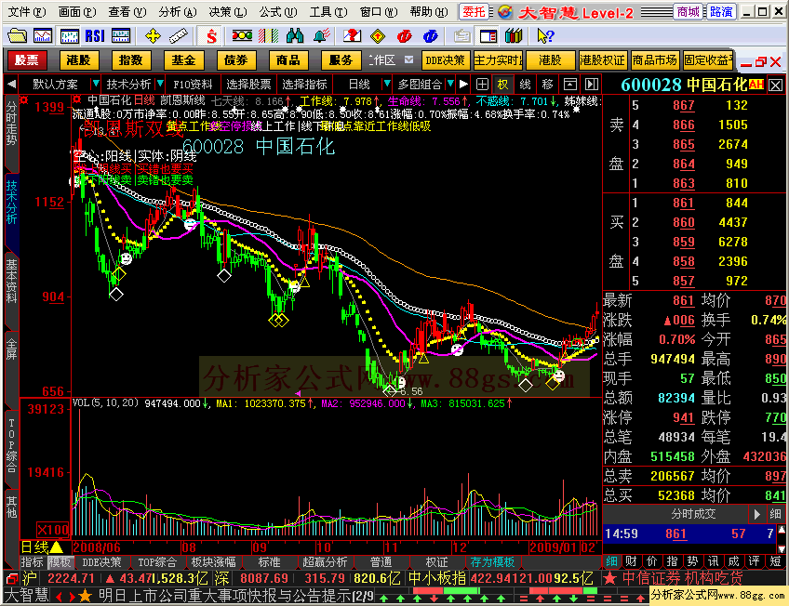Select the 讯 tab in quote panel

[x=713, y=561]
